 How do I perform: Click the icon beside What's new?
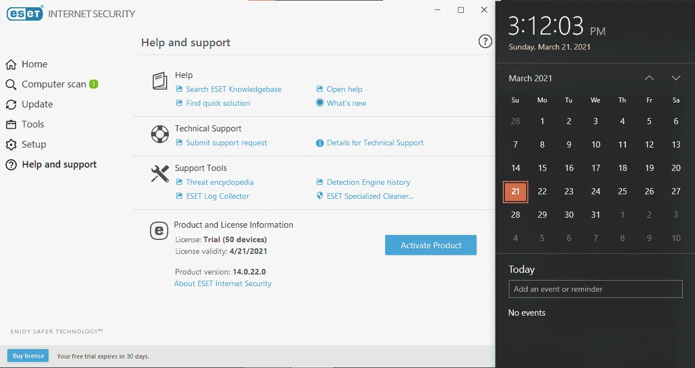point(320,102)
